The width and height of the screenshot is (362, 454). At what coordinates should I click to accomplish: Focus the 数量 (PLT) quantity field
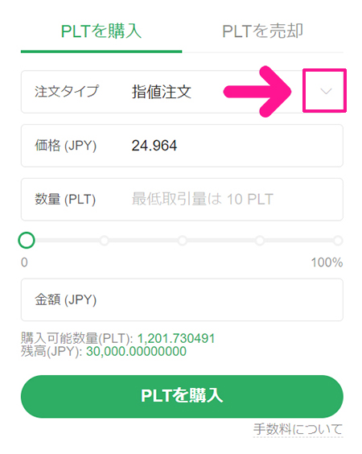click(x=182, y=200)
